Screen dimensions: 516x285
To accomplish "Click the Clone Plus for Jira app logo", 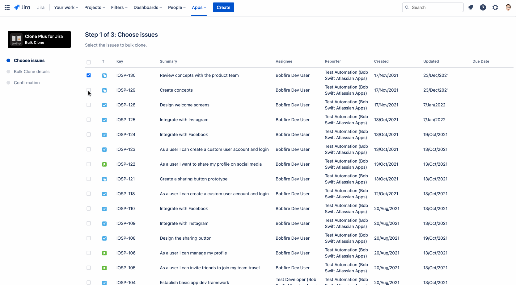I will 16,39.
